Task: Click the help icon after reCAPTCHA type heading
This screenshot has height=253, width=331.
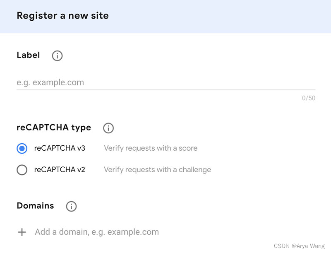Action: 108,128
